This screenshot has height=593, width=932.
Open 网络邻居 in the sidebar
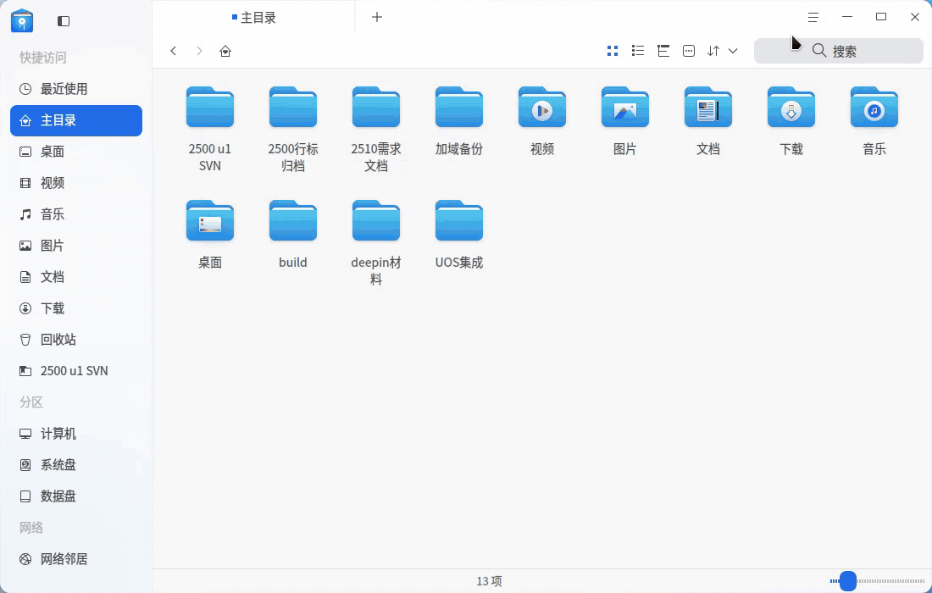[x=76, y=559]
